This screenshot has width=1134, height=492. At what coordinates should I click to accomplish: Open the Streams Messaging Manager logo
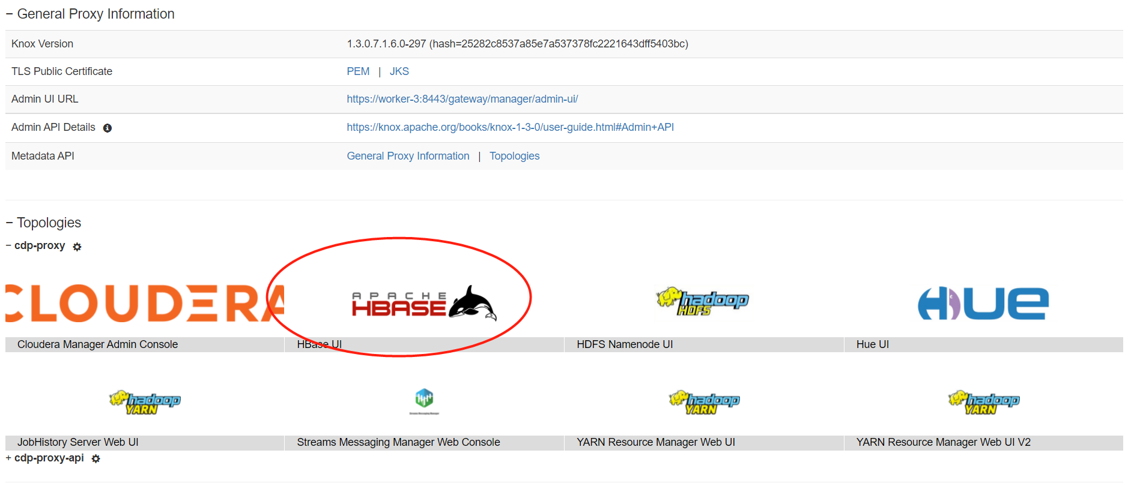tap(424, 401)
